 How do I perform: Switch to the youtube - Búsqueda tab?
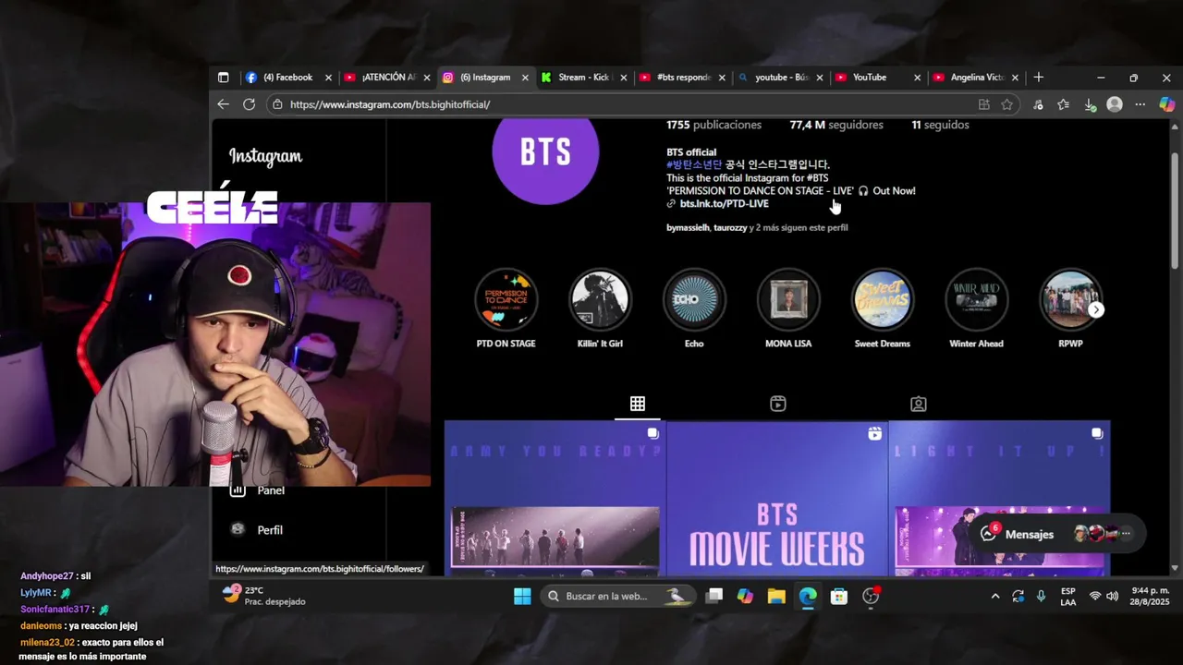click(x=781, y=78)
